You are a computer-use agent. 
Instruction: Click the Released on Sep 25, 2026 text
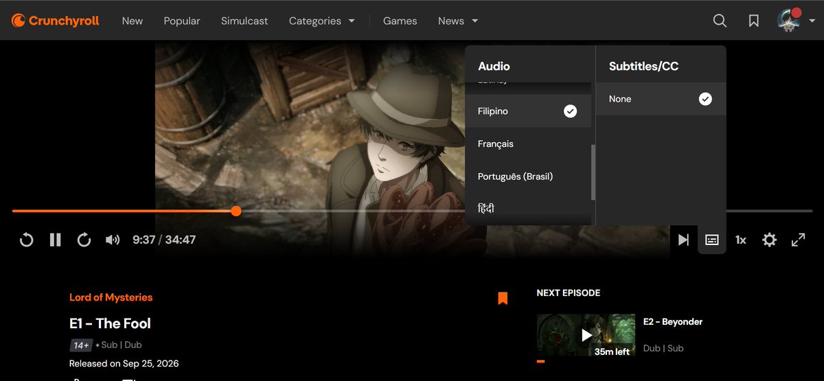[124, 363]
